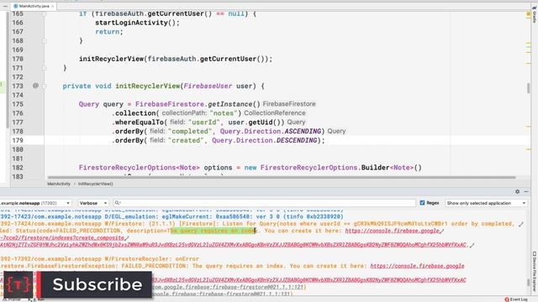Image resolution: width=538 pixels, height=302 pixels.
Task: Open the Event Log tool window
Action: [x=516, y=299]
